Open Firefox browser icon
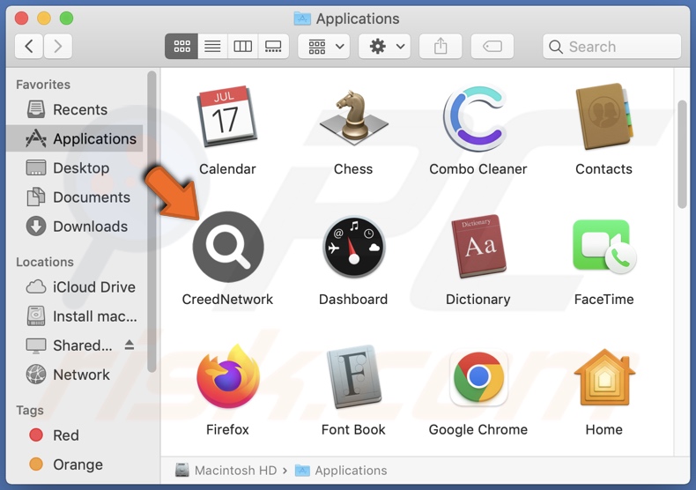696x490 pixels. [x=228, y=377]
